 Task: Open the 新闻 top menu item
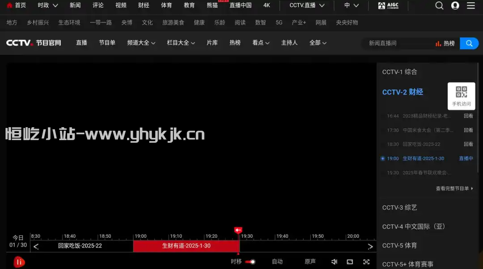pyautogui.click(x=75, y=5)
